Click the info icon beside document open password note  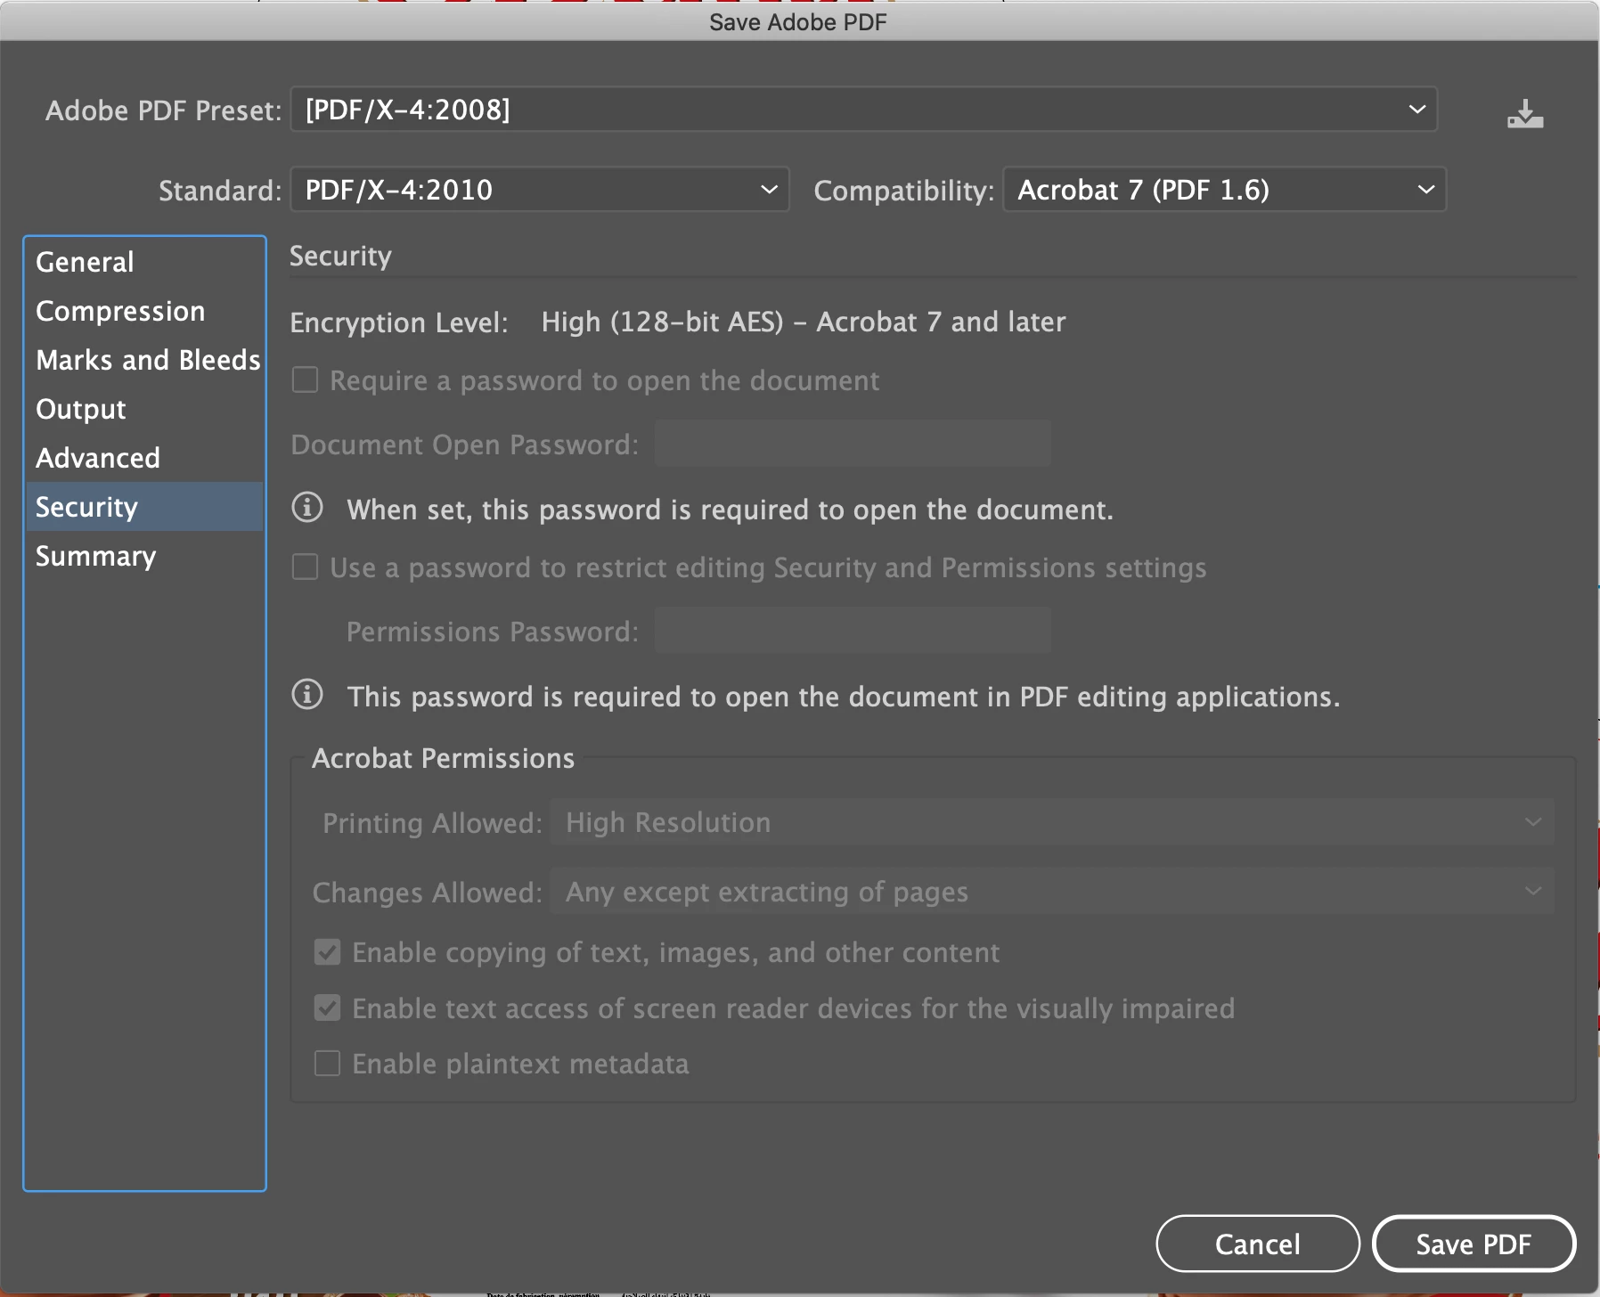coord(307,508)
